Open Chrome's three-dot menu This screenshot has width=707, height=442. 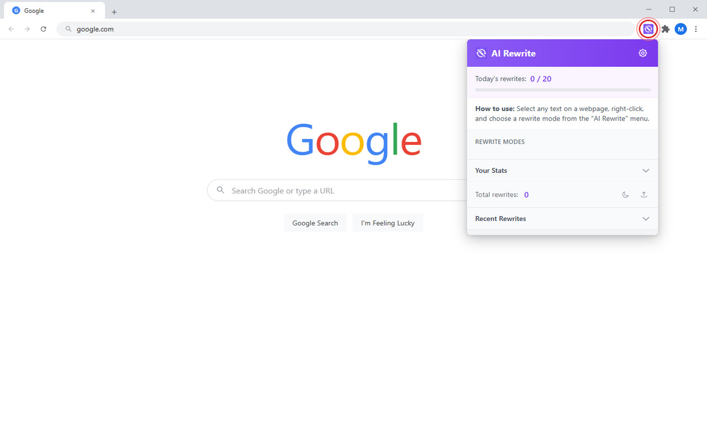[x=696, y=29]
